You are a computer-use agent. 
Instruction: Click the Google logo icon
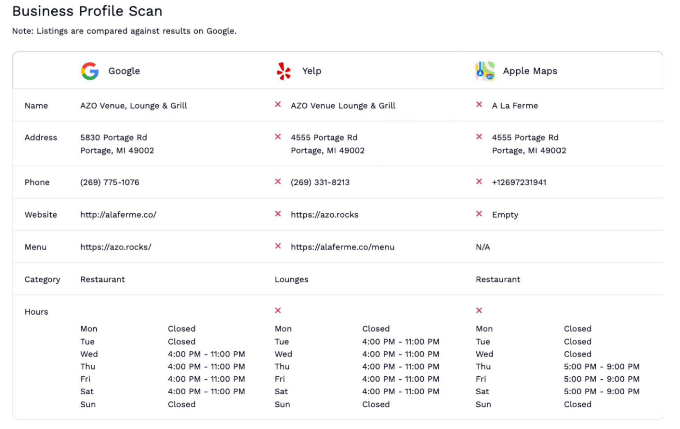click(x=90, y=71)
